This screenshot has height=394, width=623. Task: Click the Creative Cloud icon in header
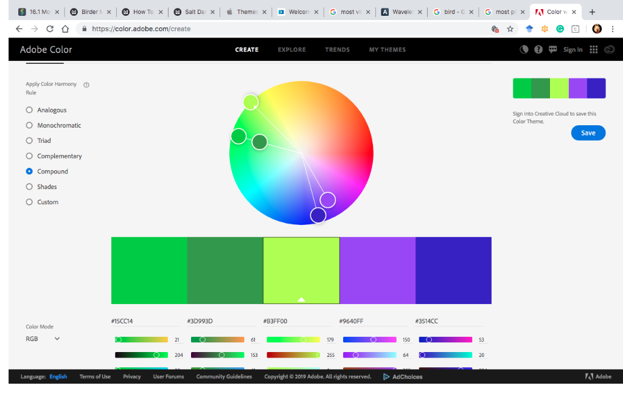click(x=609, y=49)
